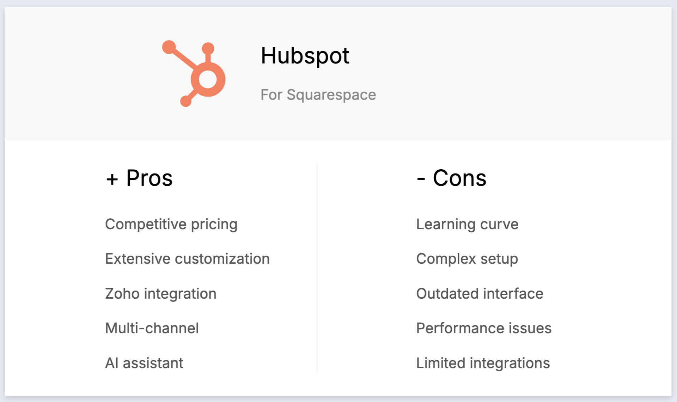Viewport: 677px width, 402px height.
Task: Click 'Zoho integration' list entry
Action: click(161, 293)
